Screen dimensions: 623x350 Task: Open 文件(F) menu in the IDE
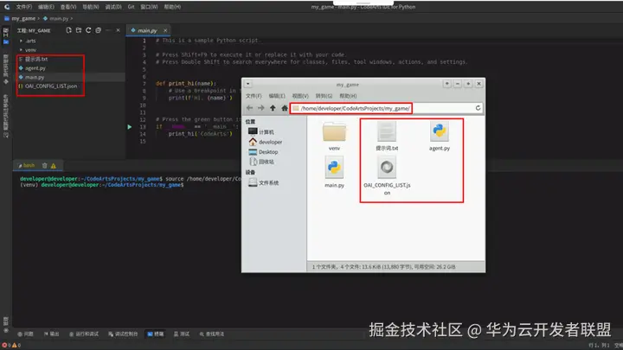pos(24,7)
